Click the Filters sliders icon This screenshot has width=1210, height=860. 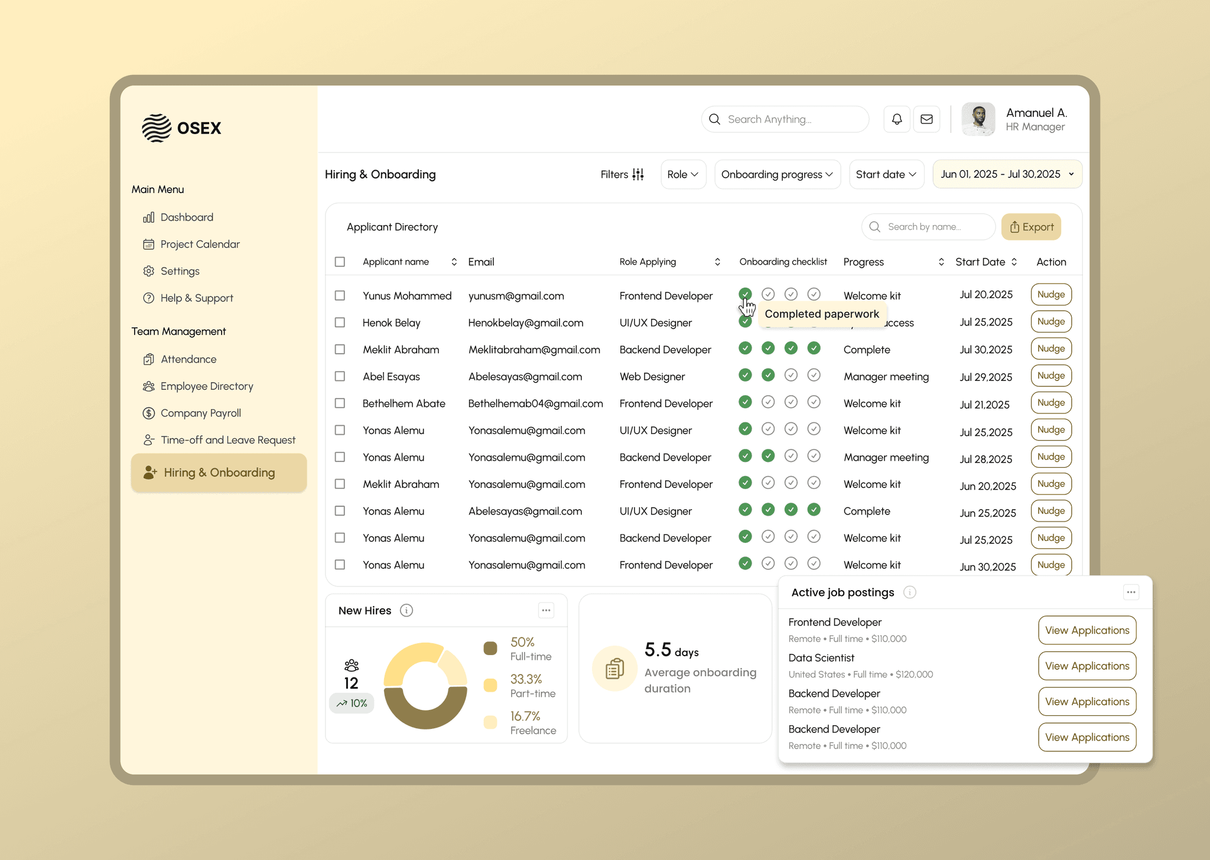pyautogui.click(x=638, y=174)
